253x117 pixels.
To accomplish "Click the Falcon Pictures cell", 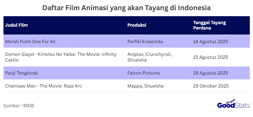I will (x=144, y=73).
